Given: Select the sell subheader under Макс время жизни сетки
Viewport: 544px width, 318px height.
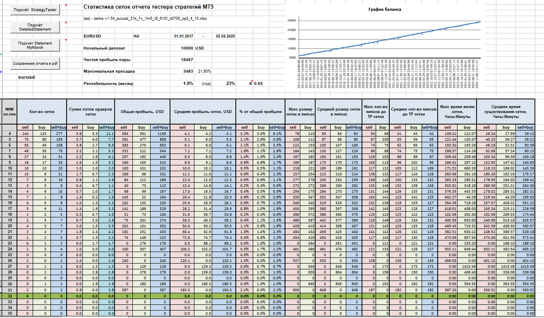Looking at the screenshot, I should pos(447,127).
